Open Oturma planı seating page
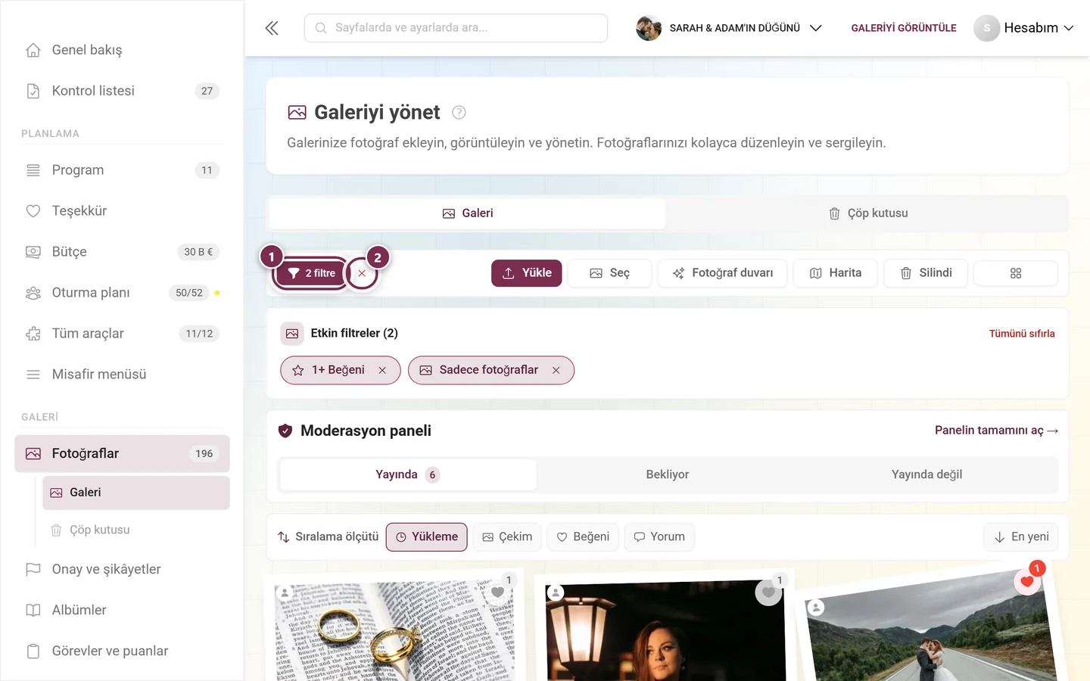This screenshot has width=1090, height=681. [122, 293]
